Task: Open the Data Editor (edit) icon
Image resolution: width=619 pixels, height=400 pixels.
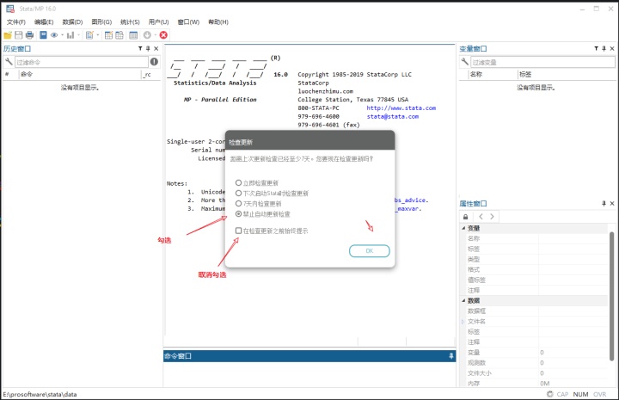Action: [x=108, y=35]
